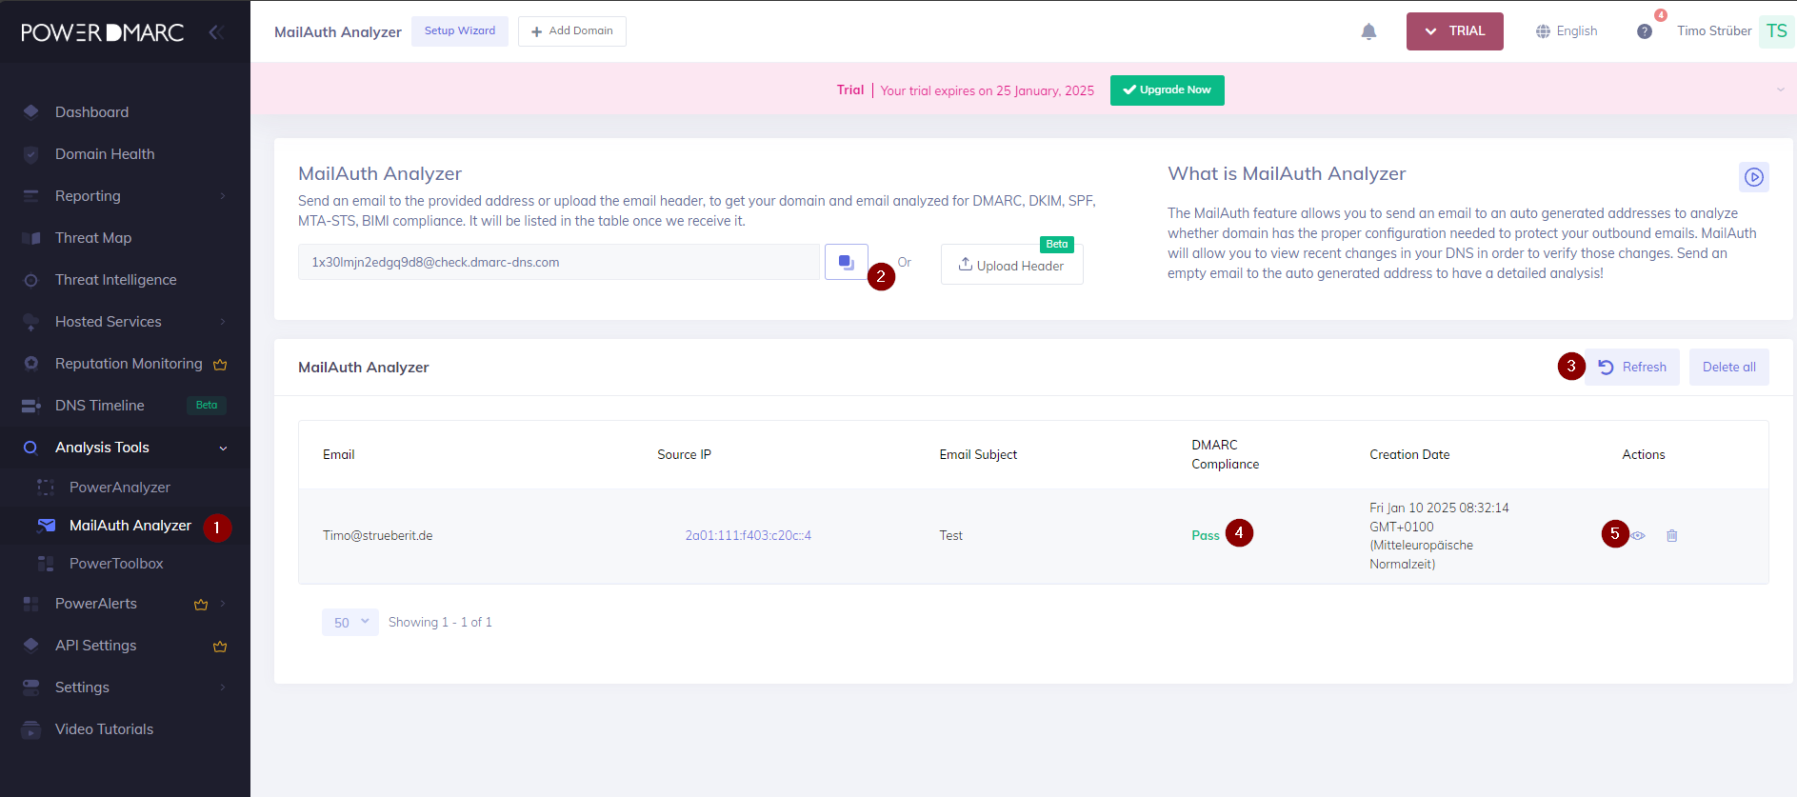The width and height of the screenshot is (1797, 797).
Task: Open the TRIAL dropdown
Action: [1454, 31]
